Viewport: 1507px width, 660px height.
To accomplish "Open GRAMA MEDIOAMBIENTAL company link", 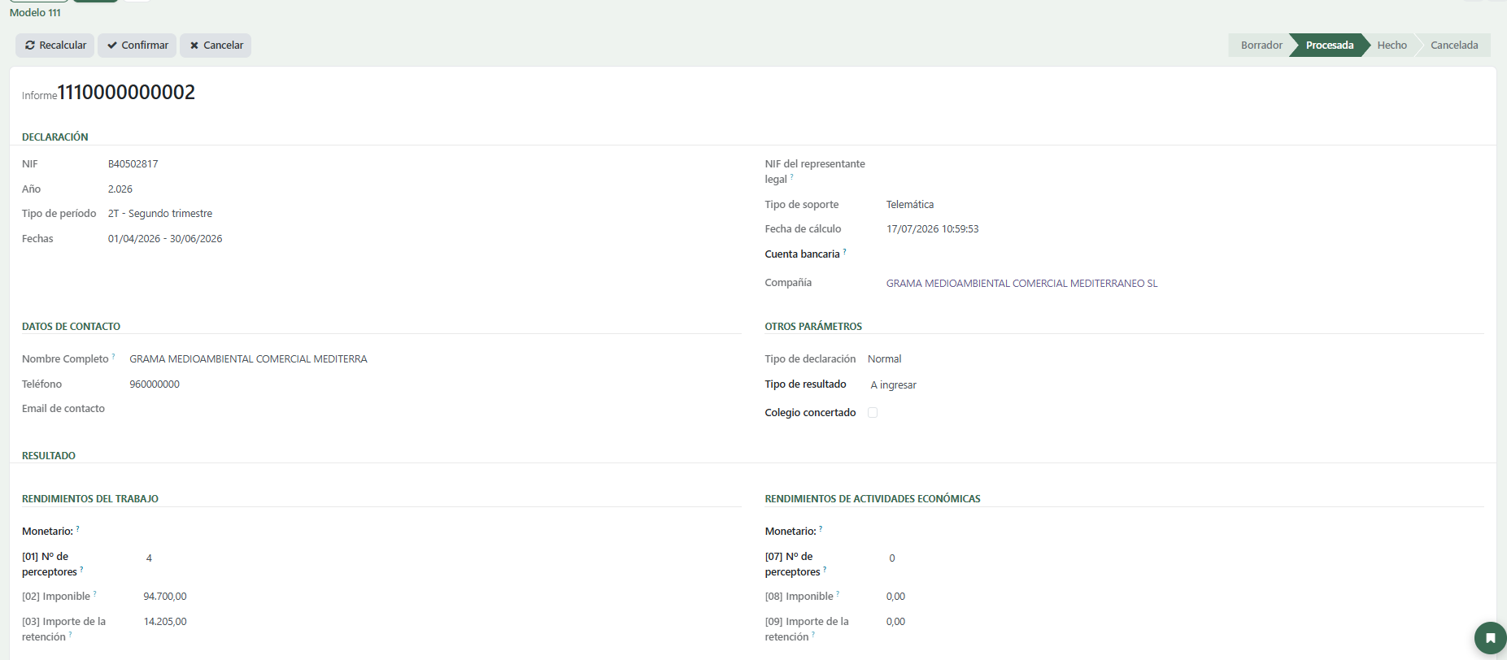I will tap(1021, 284).
